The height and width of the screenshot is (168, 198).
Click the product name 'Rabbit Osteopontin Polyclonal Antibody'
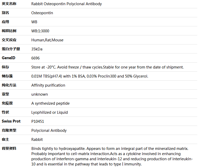click(67, 4)
